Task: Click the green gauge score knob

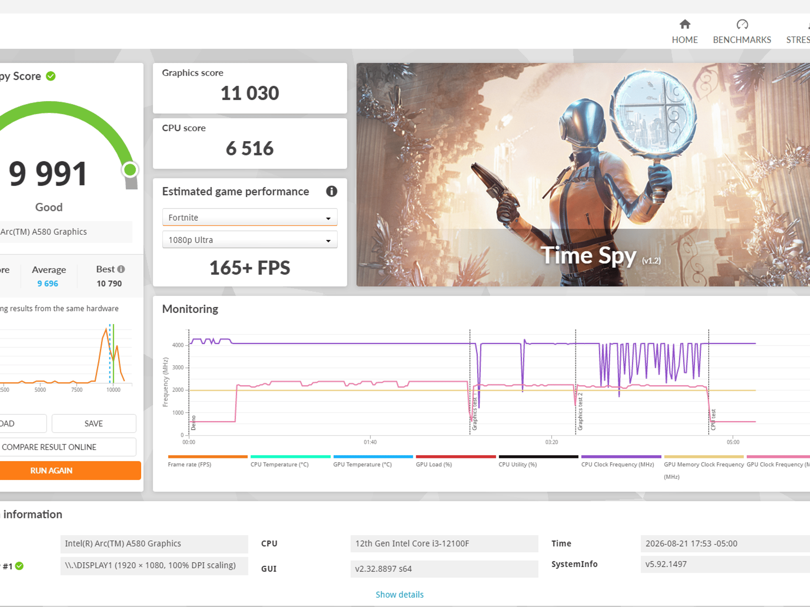Action: coord(130,170)
